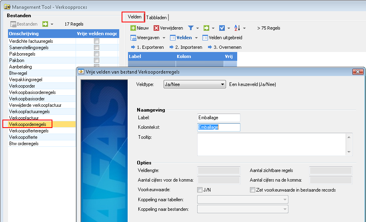Open the blue funnel filter icon
Image resolution: width=366 pixels, height=222 pixels.
point(191,28)
